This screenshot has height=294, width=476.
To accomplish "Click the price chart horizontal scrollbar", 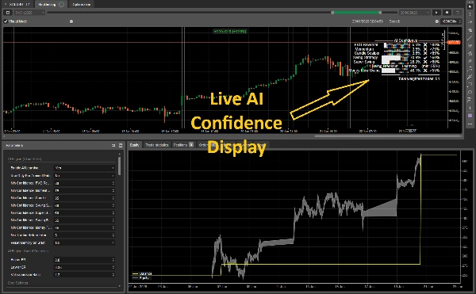I will click(388, 136).
